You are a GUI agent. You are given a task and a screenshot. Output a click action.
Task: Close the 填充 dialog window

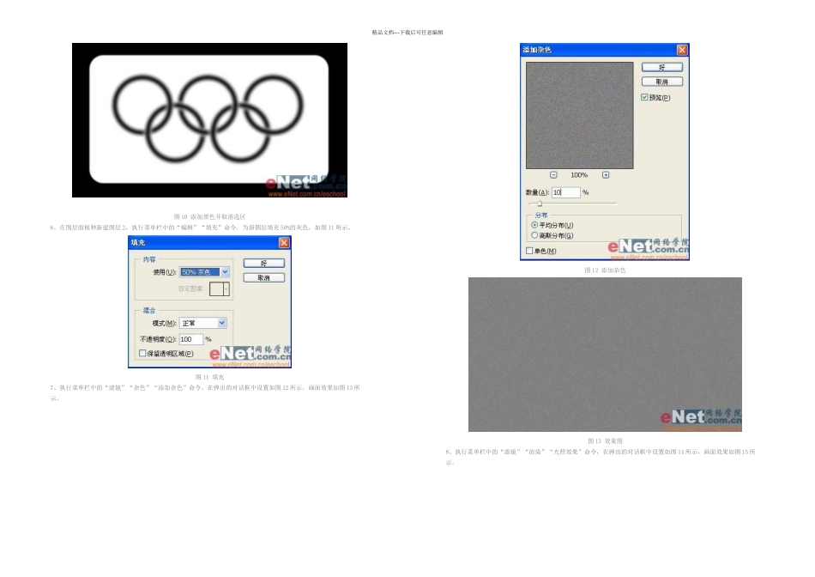(284, 243)
